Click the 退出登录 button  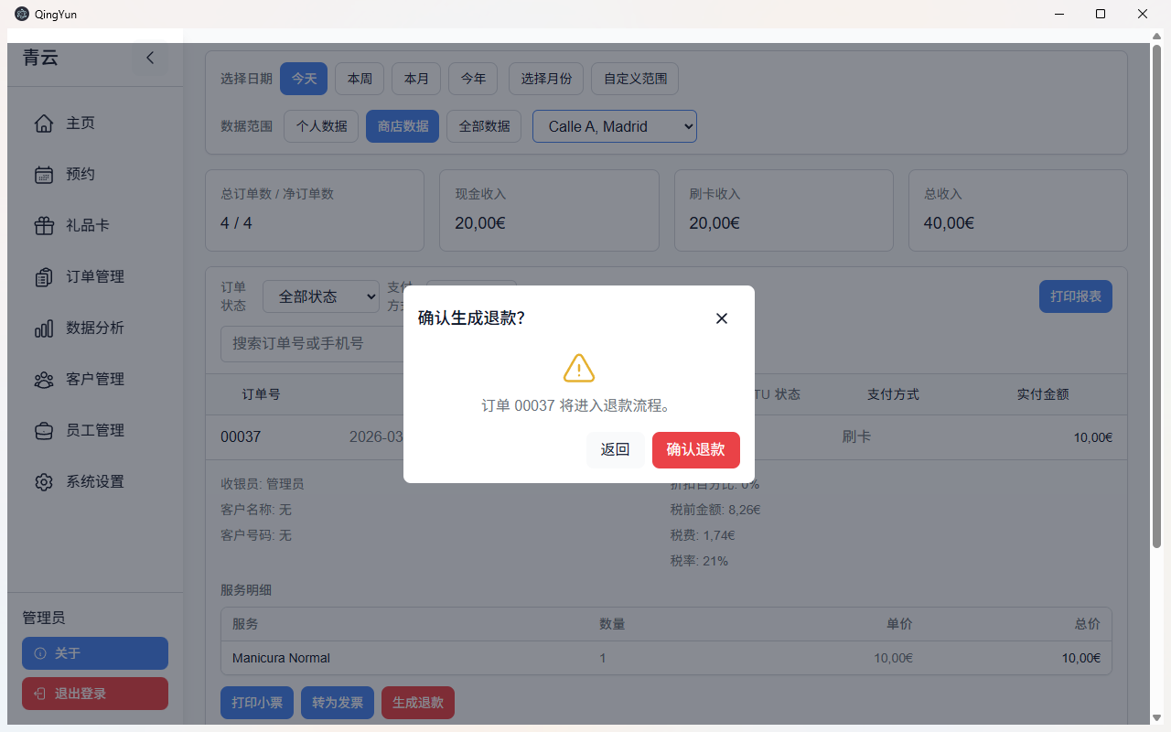pos(95,694)
